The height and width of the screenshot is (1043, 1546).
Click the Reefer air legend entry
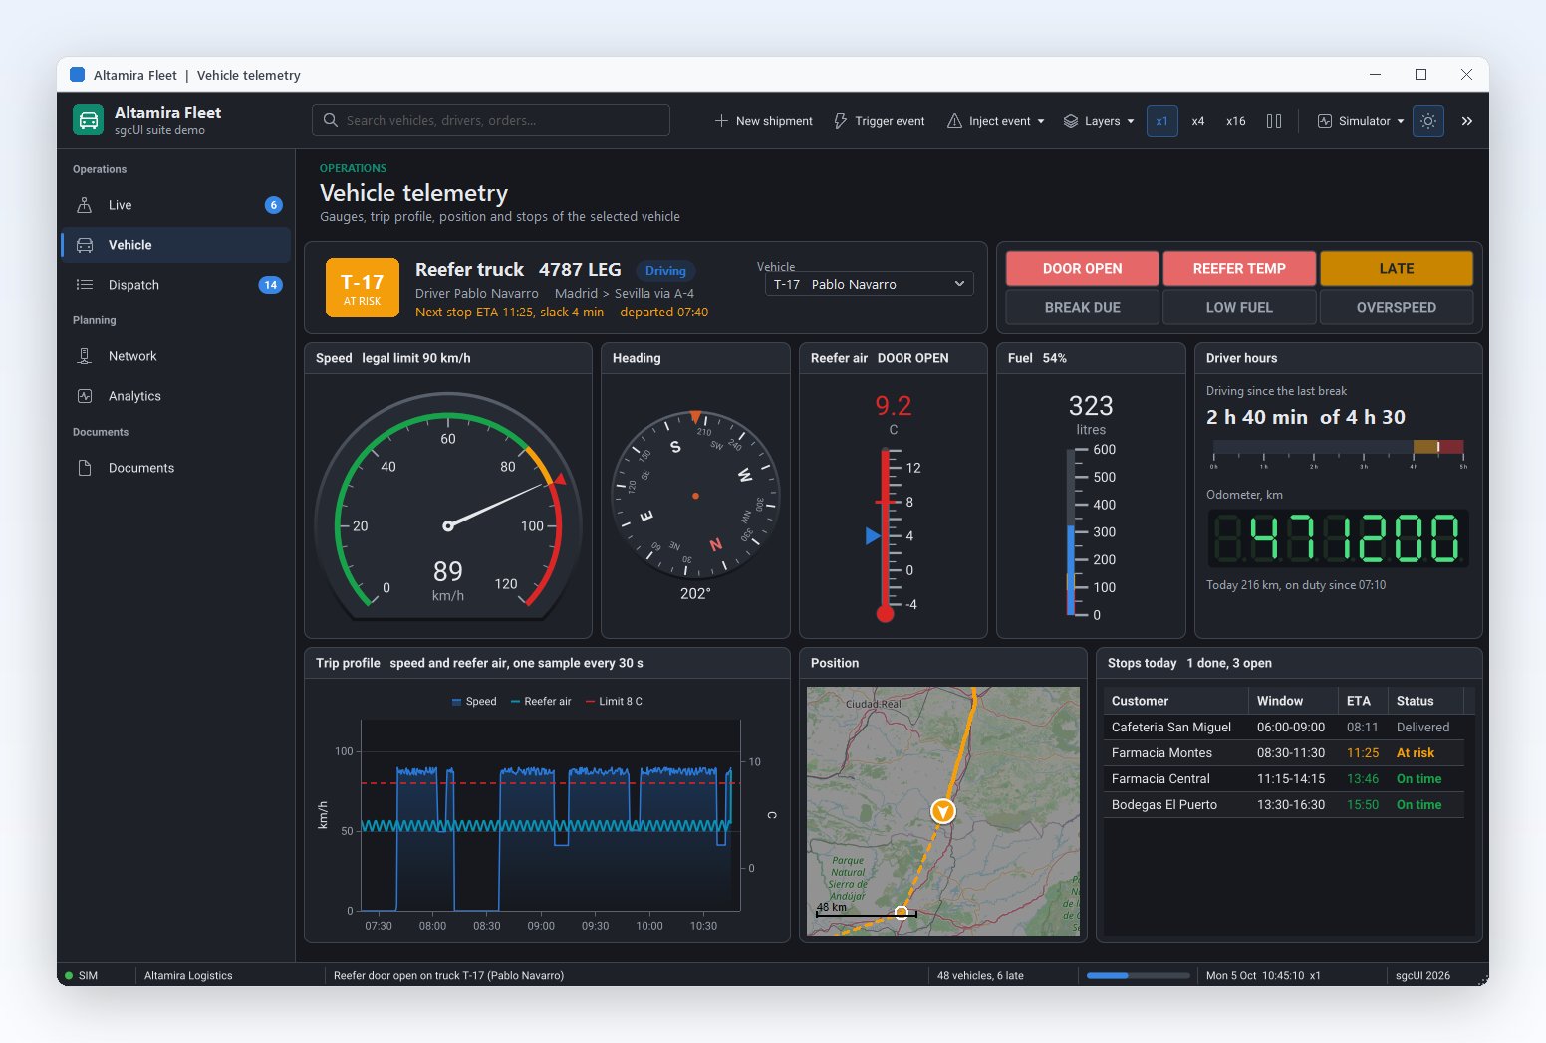541,702
